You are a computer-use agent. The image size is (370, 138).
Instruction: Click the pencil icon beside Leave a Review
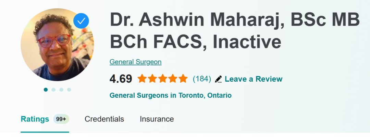pyautogui.click(x=218, y=79)
